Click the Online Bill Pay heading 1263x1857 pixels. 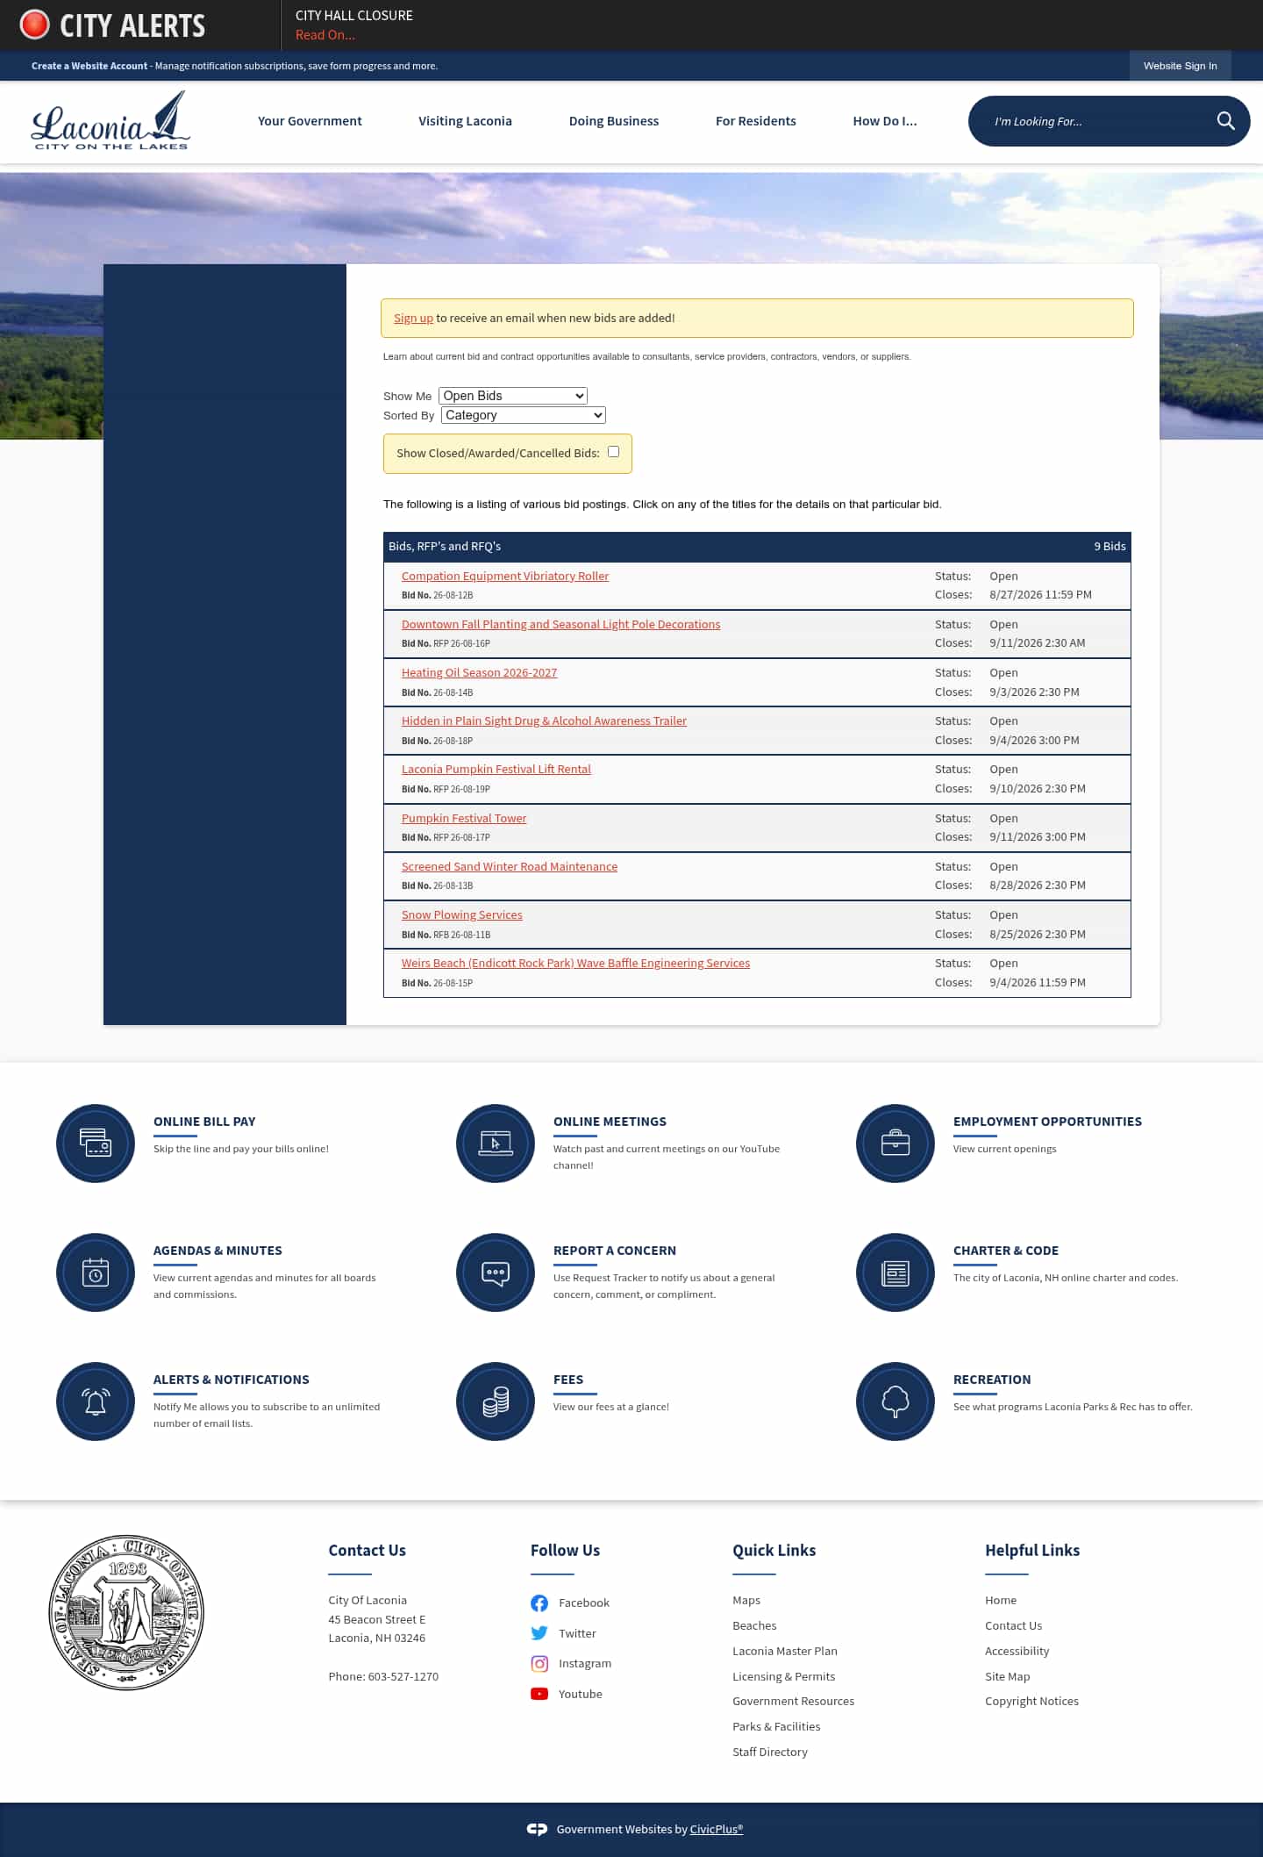(x=204, y=1122)
